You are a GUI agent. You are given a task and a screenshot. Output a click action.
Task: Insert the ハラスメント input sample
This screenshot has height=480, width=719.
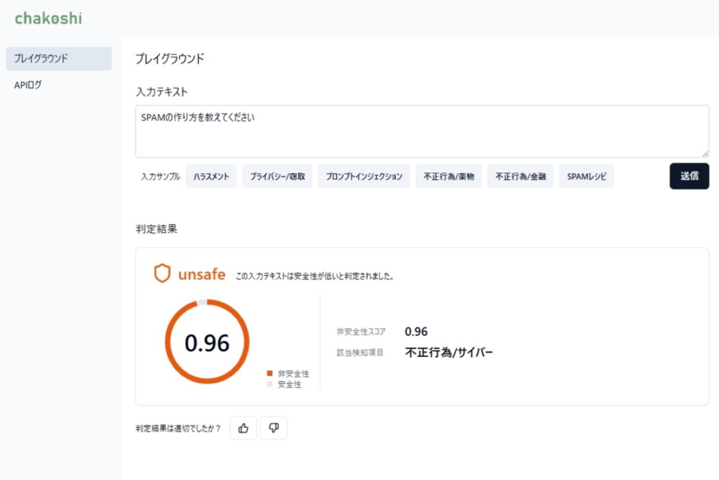(x=212, y=177)
